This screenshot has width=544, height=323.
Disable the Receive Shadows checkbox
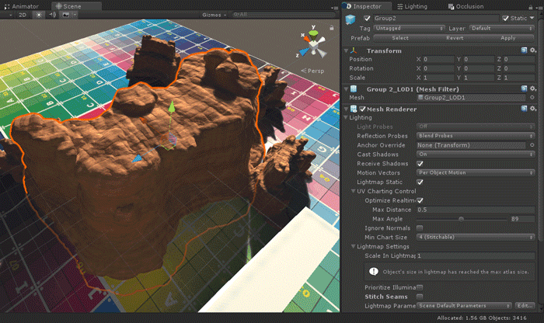[x=420, y=164]
